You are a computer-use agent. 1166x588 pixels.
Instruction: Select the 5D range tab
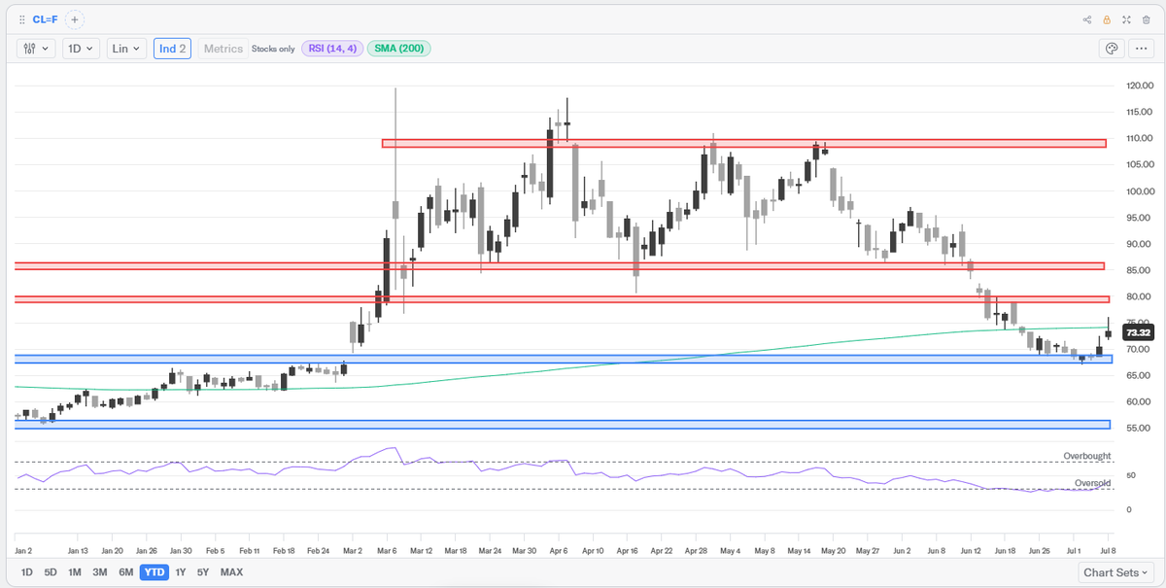click(x=51, y=572)
